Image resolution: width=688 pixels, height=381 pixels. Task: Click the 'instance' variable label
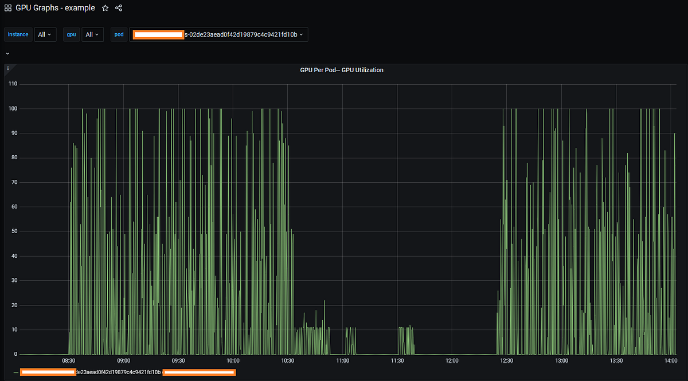pos(18,34)
